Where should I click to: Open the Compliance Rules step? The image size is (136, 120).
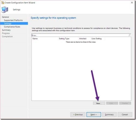pos(12,27)
